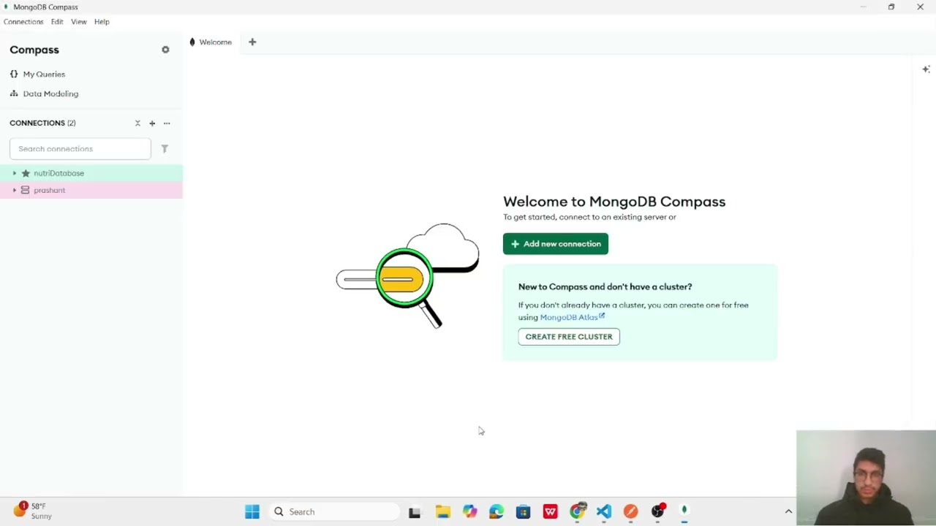Collapse all connections icon

click(137, 123)
